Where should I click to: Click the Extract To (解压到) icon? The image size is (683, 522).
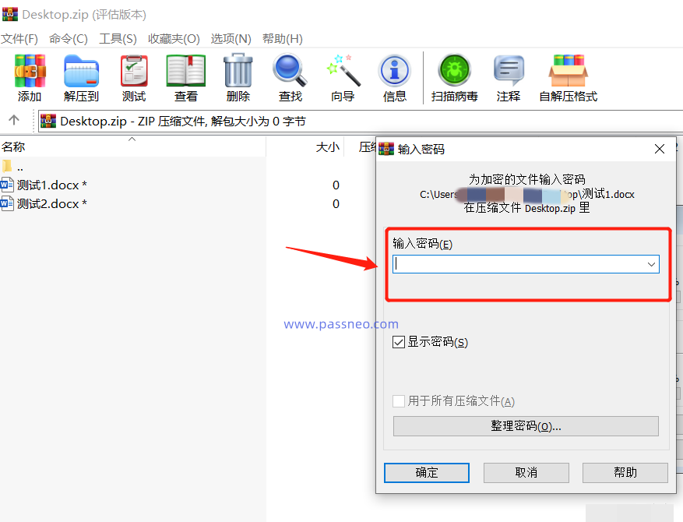(x=82, y=71)
